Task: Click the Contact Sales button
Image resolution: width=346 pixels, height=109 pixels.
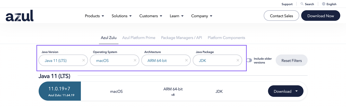Action: pos(281,16)
